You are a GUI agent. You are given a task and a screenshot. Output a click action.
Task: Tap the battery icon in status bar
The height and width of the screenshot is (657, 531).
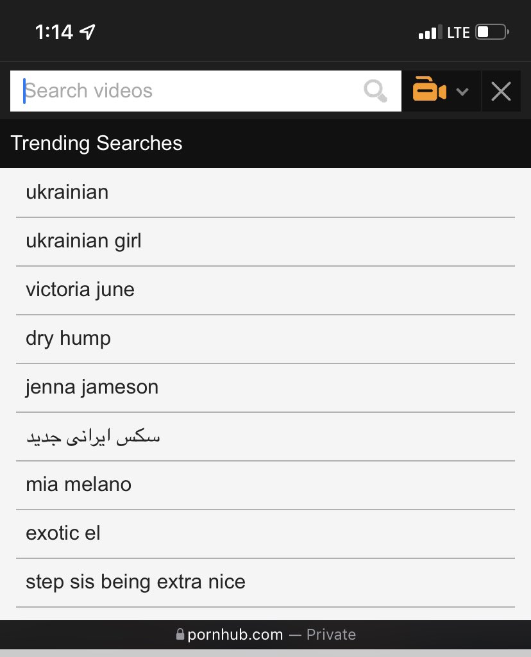pyautogui.click(x=492, y=32)
